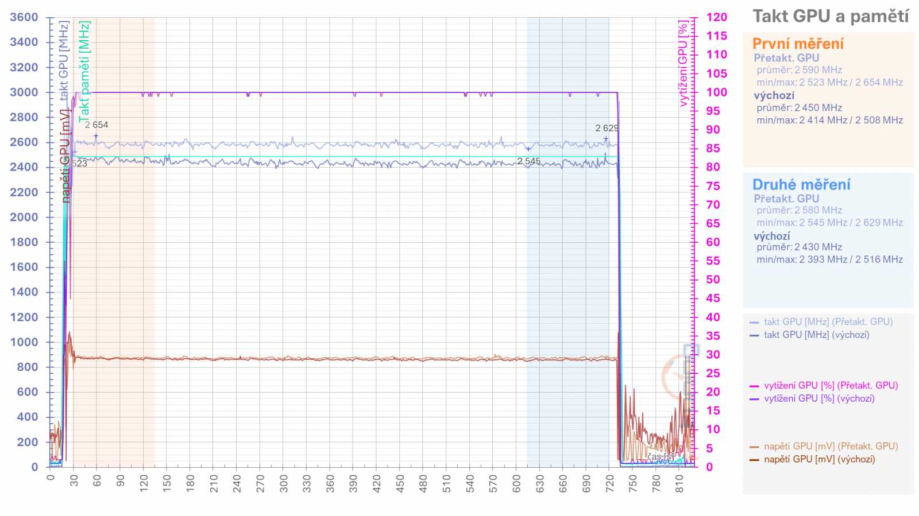Click left axis tick "800"
This screenshot has width=919, height=516.
[28, 367]
